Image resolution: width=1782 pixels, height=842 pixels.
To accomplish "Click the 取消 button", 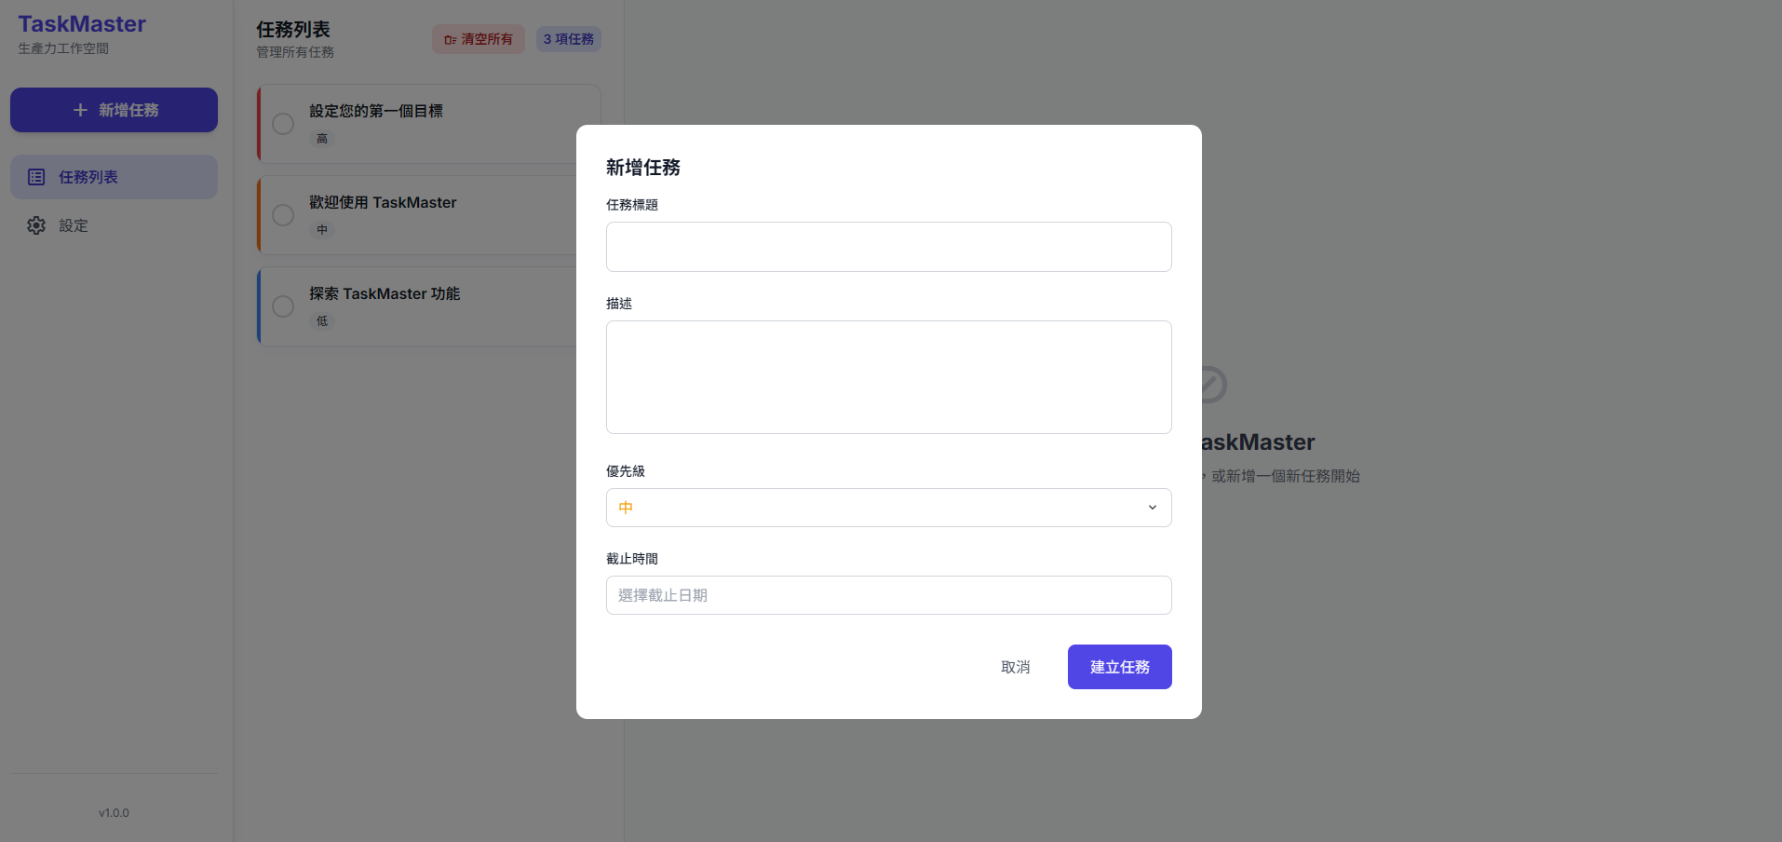I will click(1015, 667).
